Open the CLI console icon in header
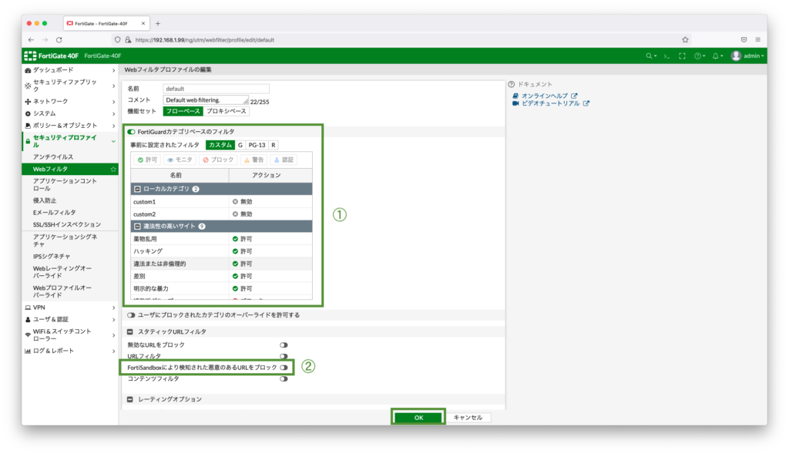 666,55
